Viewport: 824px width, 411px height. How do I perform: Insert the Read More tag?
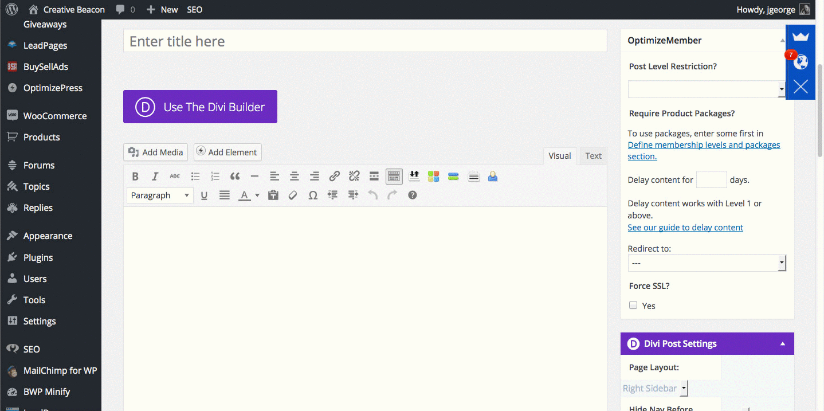[374, 176]
